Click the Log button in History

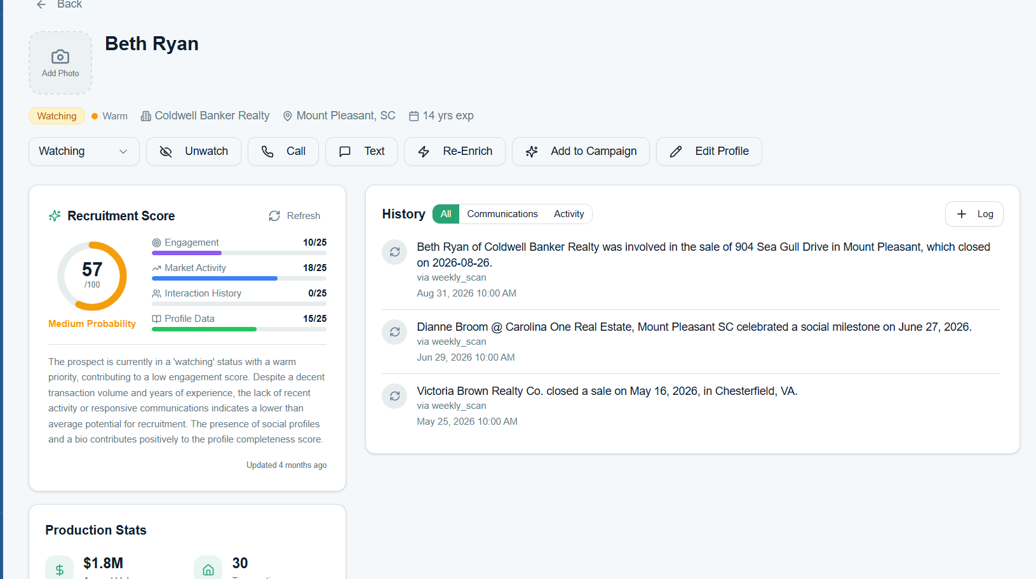[974, 214]
